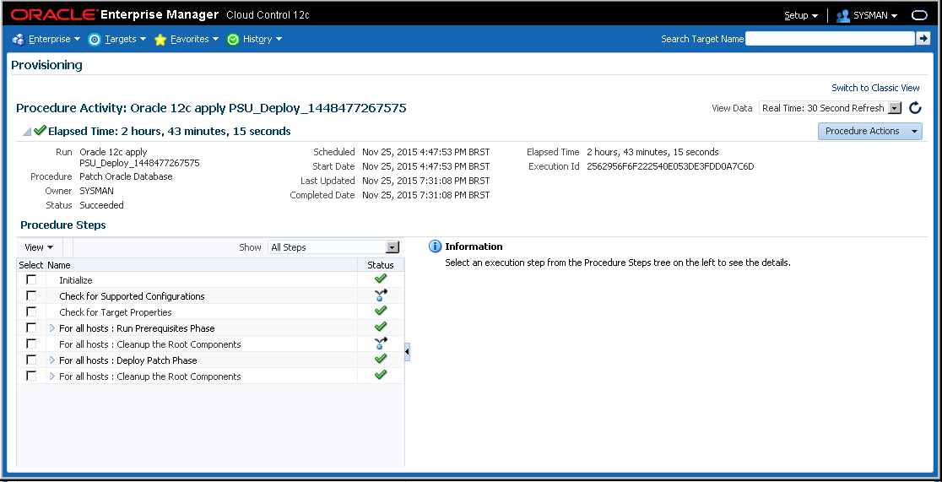Image resolution: width=942 pixels, height=482 pixels.
Task: Select the Initialize step checkbox
Action: tap(31, 279)
